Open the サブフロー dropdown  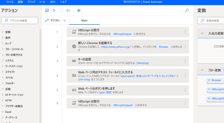[x=56, y=20]
